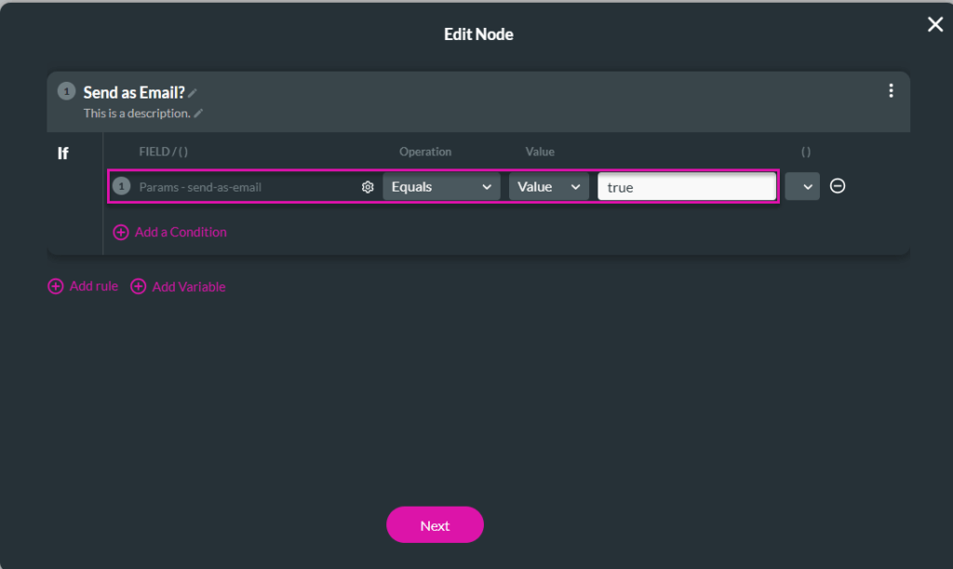Click the pencil icon beside the Send as Email? title

(x=193, y=93)
